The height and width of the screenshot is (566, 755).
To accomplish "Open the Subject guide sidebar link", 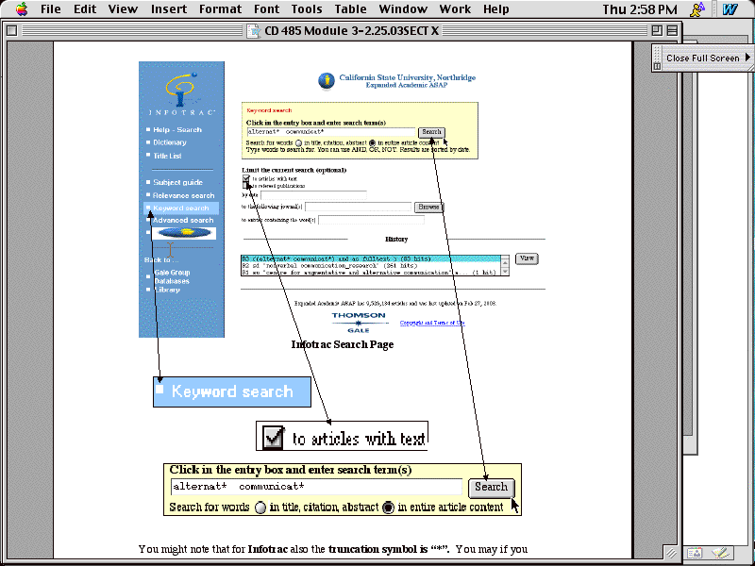I will click(x=177, y=182).
